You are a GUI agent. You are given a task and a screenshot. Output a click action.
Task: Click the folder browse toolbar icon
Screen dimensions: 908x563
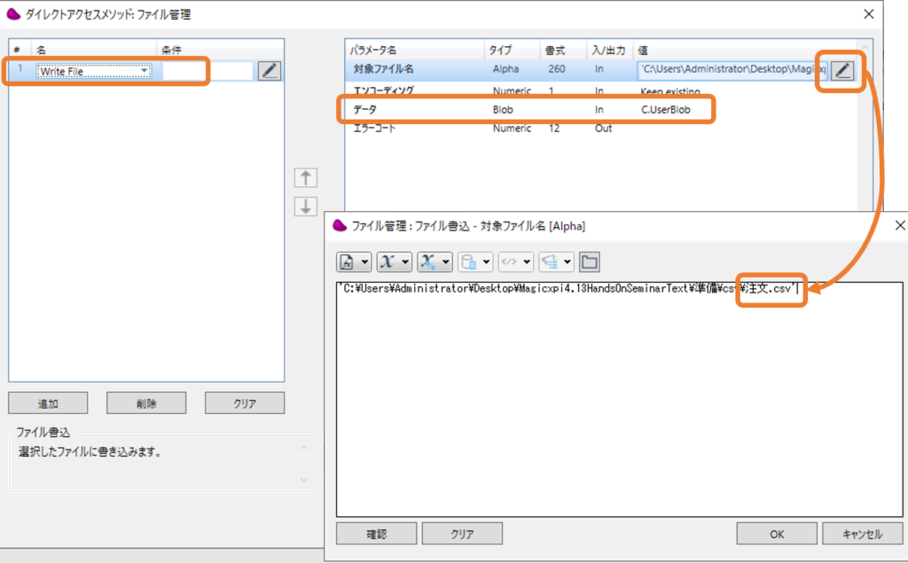coord(590,262)
